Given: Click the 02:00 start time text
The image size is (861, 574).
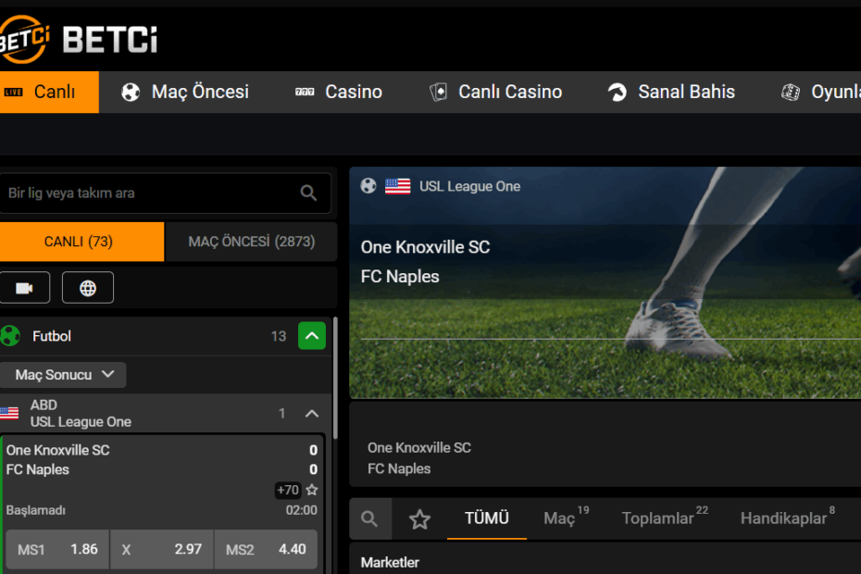Looking at the screenshot, I should [302, 510].
